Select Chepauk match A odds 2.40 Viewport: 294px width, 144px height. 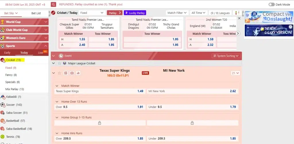tap(73, 45)
